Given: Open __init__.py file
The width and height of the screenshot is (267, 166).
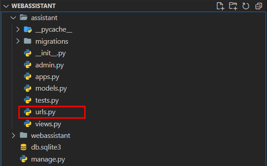Looking at the screenshot, I should click(51, 53).
